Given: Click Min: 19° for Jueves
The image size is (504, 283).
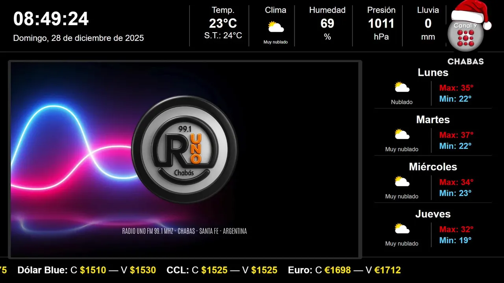Looking at the screenshot, I should 455,240.
